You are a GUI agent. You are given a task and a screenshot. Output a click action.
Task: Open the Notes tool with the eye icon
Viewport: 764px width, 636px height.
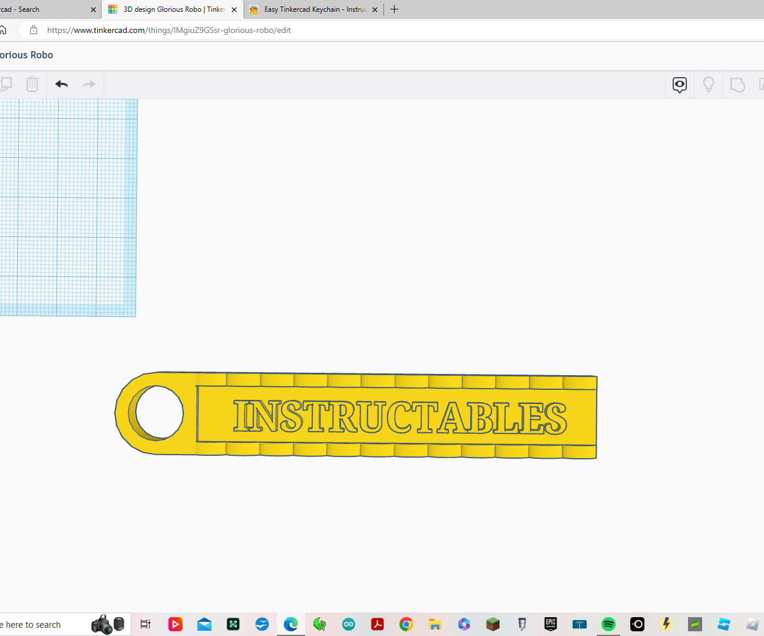[x=679, y=84]
